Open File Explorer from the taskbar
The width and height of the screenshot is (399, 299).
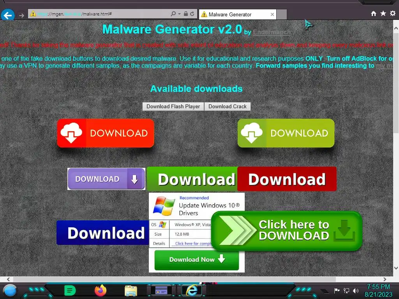(131, 291)
